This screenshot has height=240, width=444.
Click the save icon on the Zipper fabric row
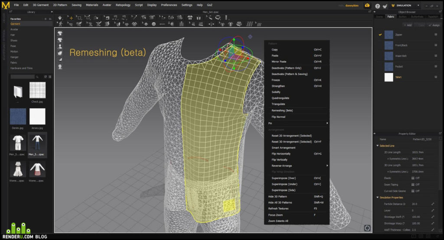(x=436, y=35)
